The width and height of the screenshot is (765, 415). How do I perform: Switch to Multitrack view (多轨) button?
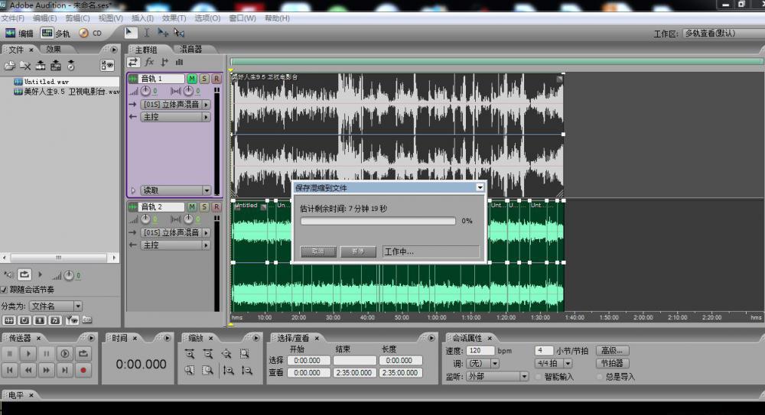[x=56, y=33]
